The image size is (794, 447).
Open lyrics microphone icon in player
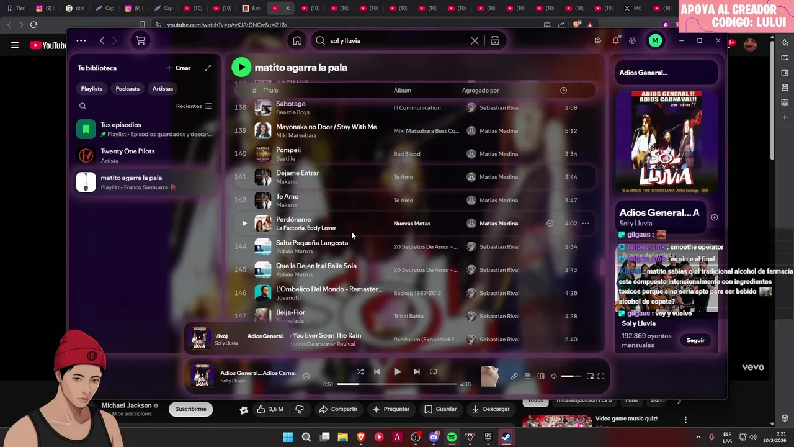click(514, 376)
